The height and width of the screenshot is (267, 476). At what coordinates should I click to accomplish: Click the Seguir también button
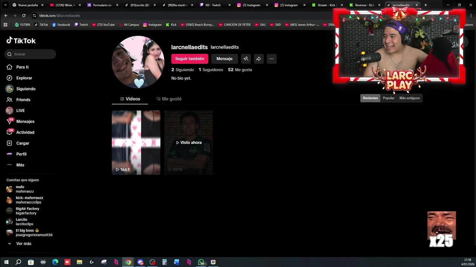pyautogui.click(x=190, y=59)
